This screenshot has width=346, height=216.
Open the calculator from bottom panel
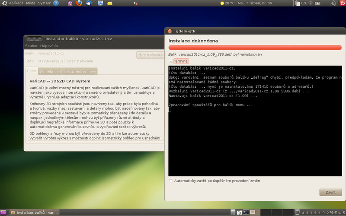233,213
